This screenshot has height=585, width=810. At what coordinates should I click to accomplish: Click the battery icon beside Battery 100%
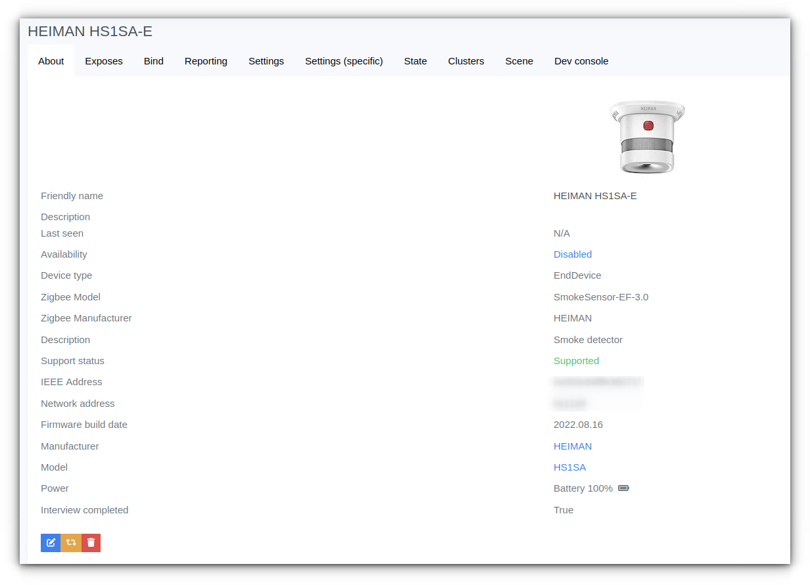point(624,488)
